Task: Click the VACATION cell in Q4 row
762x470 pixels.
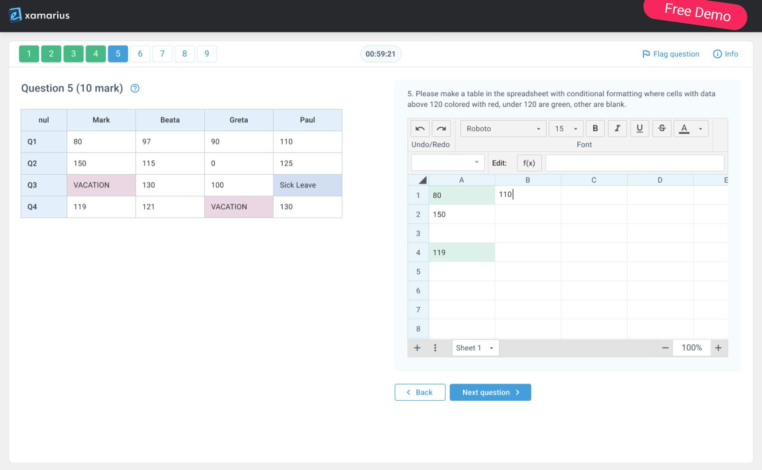Action: click(x=239, y=207)
